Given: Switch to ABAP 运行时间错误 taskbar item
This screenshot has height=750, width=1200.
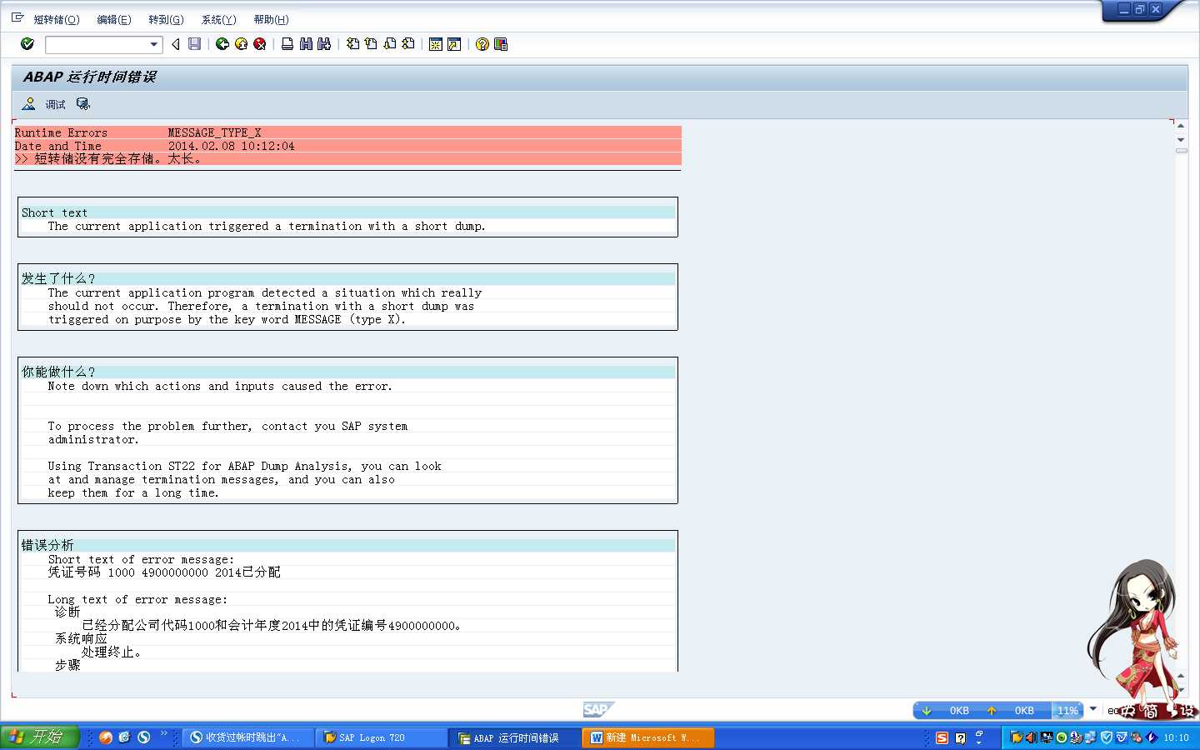Looking at the screenshot, I should (515, 737).
